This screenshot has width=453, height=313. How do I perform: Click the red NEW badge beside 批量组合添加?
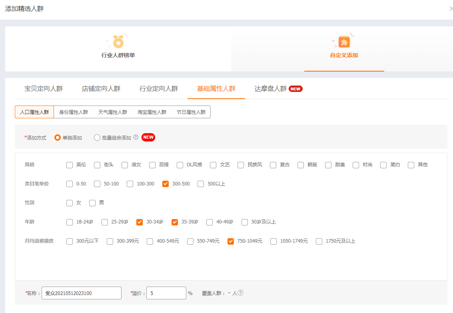[148, 137]
